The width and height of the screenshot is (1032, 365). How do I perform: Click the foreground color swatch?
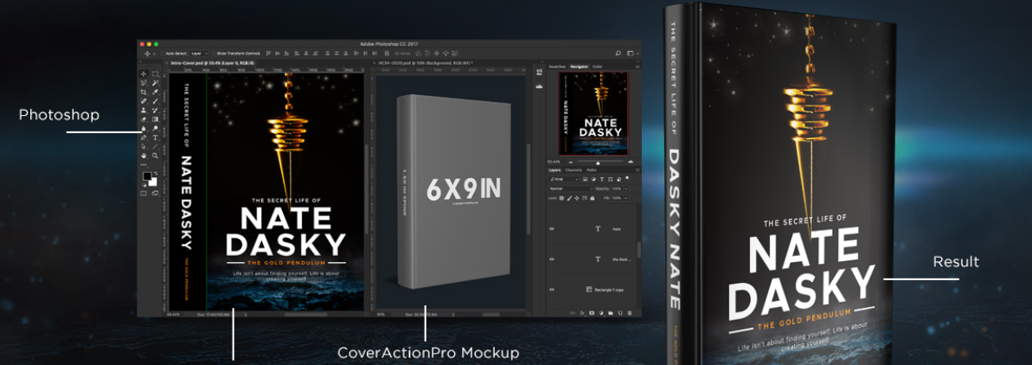point(146,176)
